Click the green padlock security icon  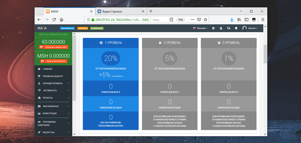tap(93, 20)
